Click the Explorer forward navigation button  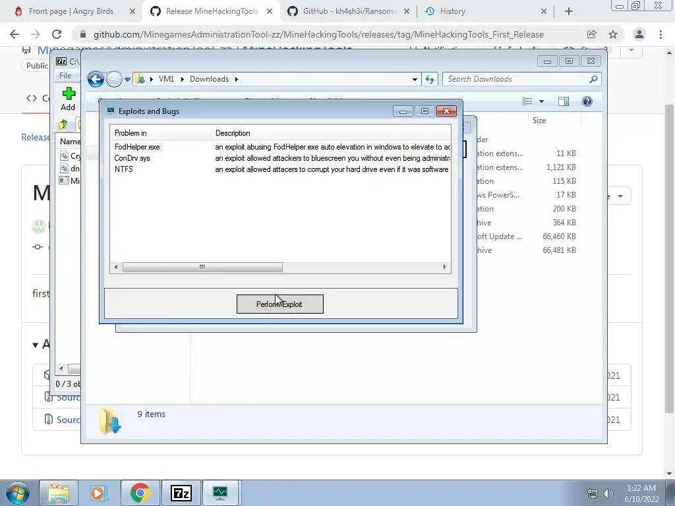[114, 79]
